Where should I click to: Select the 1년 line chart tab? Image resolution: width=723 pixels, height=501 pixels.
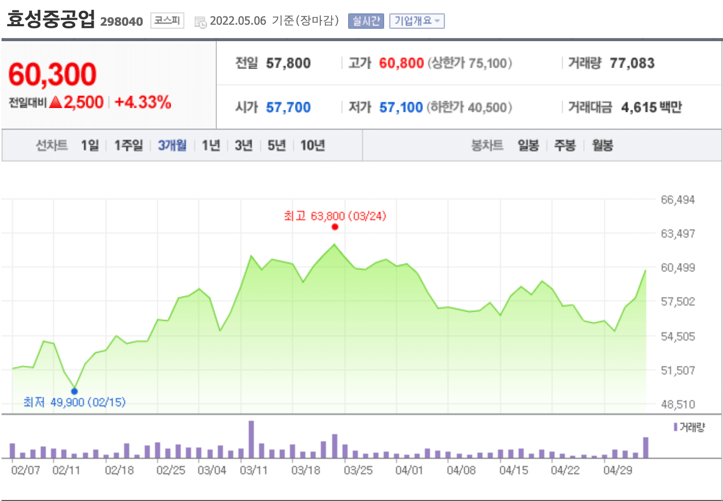[211, 146]
